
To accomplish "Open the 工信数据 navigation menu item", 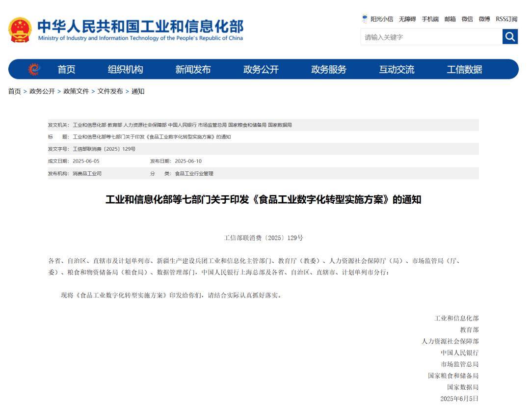I will (464, 70).
